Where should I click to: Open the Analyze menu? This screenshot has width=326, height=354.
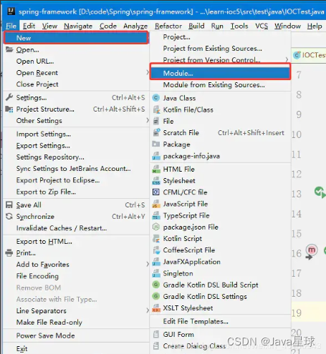pyautogui.click(x=135, y=26)
